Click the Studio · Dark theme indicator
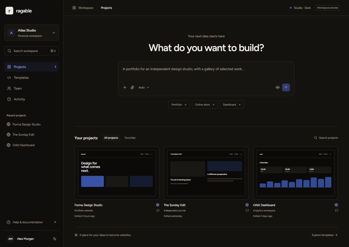Screen dimensions: 349x247 coord(300,8)
